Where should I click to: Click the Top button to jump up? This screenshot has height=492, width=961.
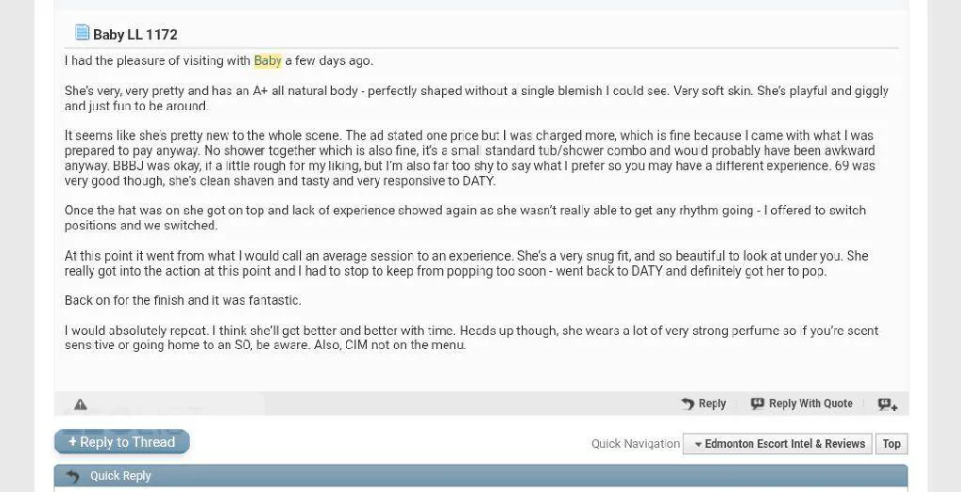891,444
